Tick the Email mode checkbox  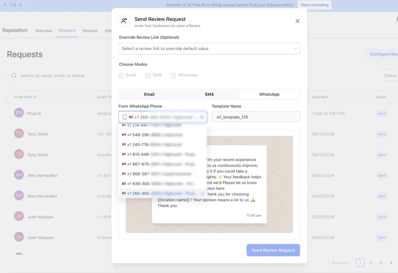point(121,75)
